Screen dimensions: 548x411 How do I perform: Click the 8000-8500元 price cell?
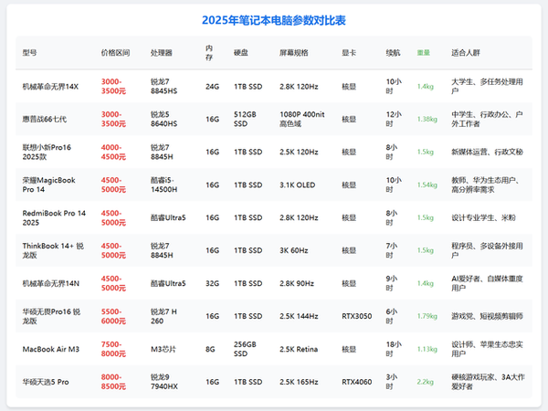pyautogui.click(x=113, y=382)
